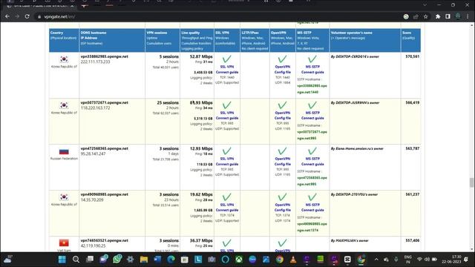475x267 pixels.
Task: Select IP address 222.111.173.233
Action: [x=96, y=62]
